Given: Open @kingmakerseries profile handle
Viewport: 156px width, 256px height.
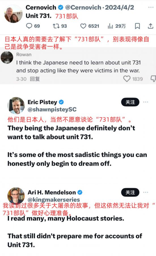Looking at the screenshot, I should [54, 199].
